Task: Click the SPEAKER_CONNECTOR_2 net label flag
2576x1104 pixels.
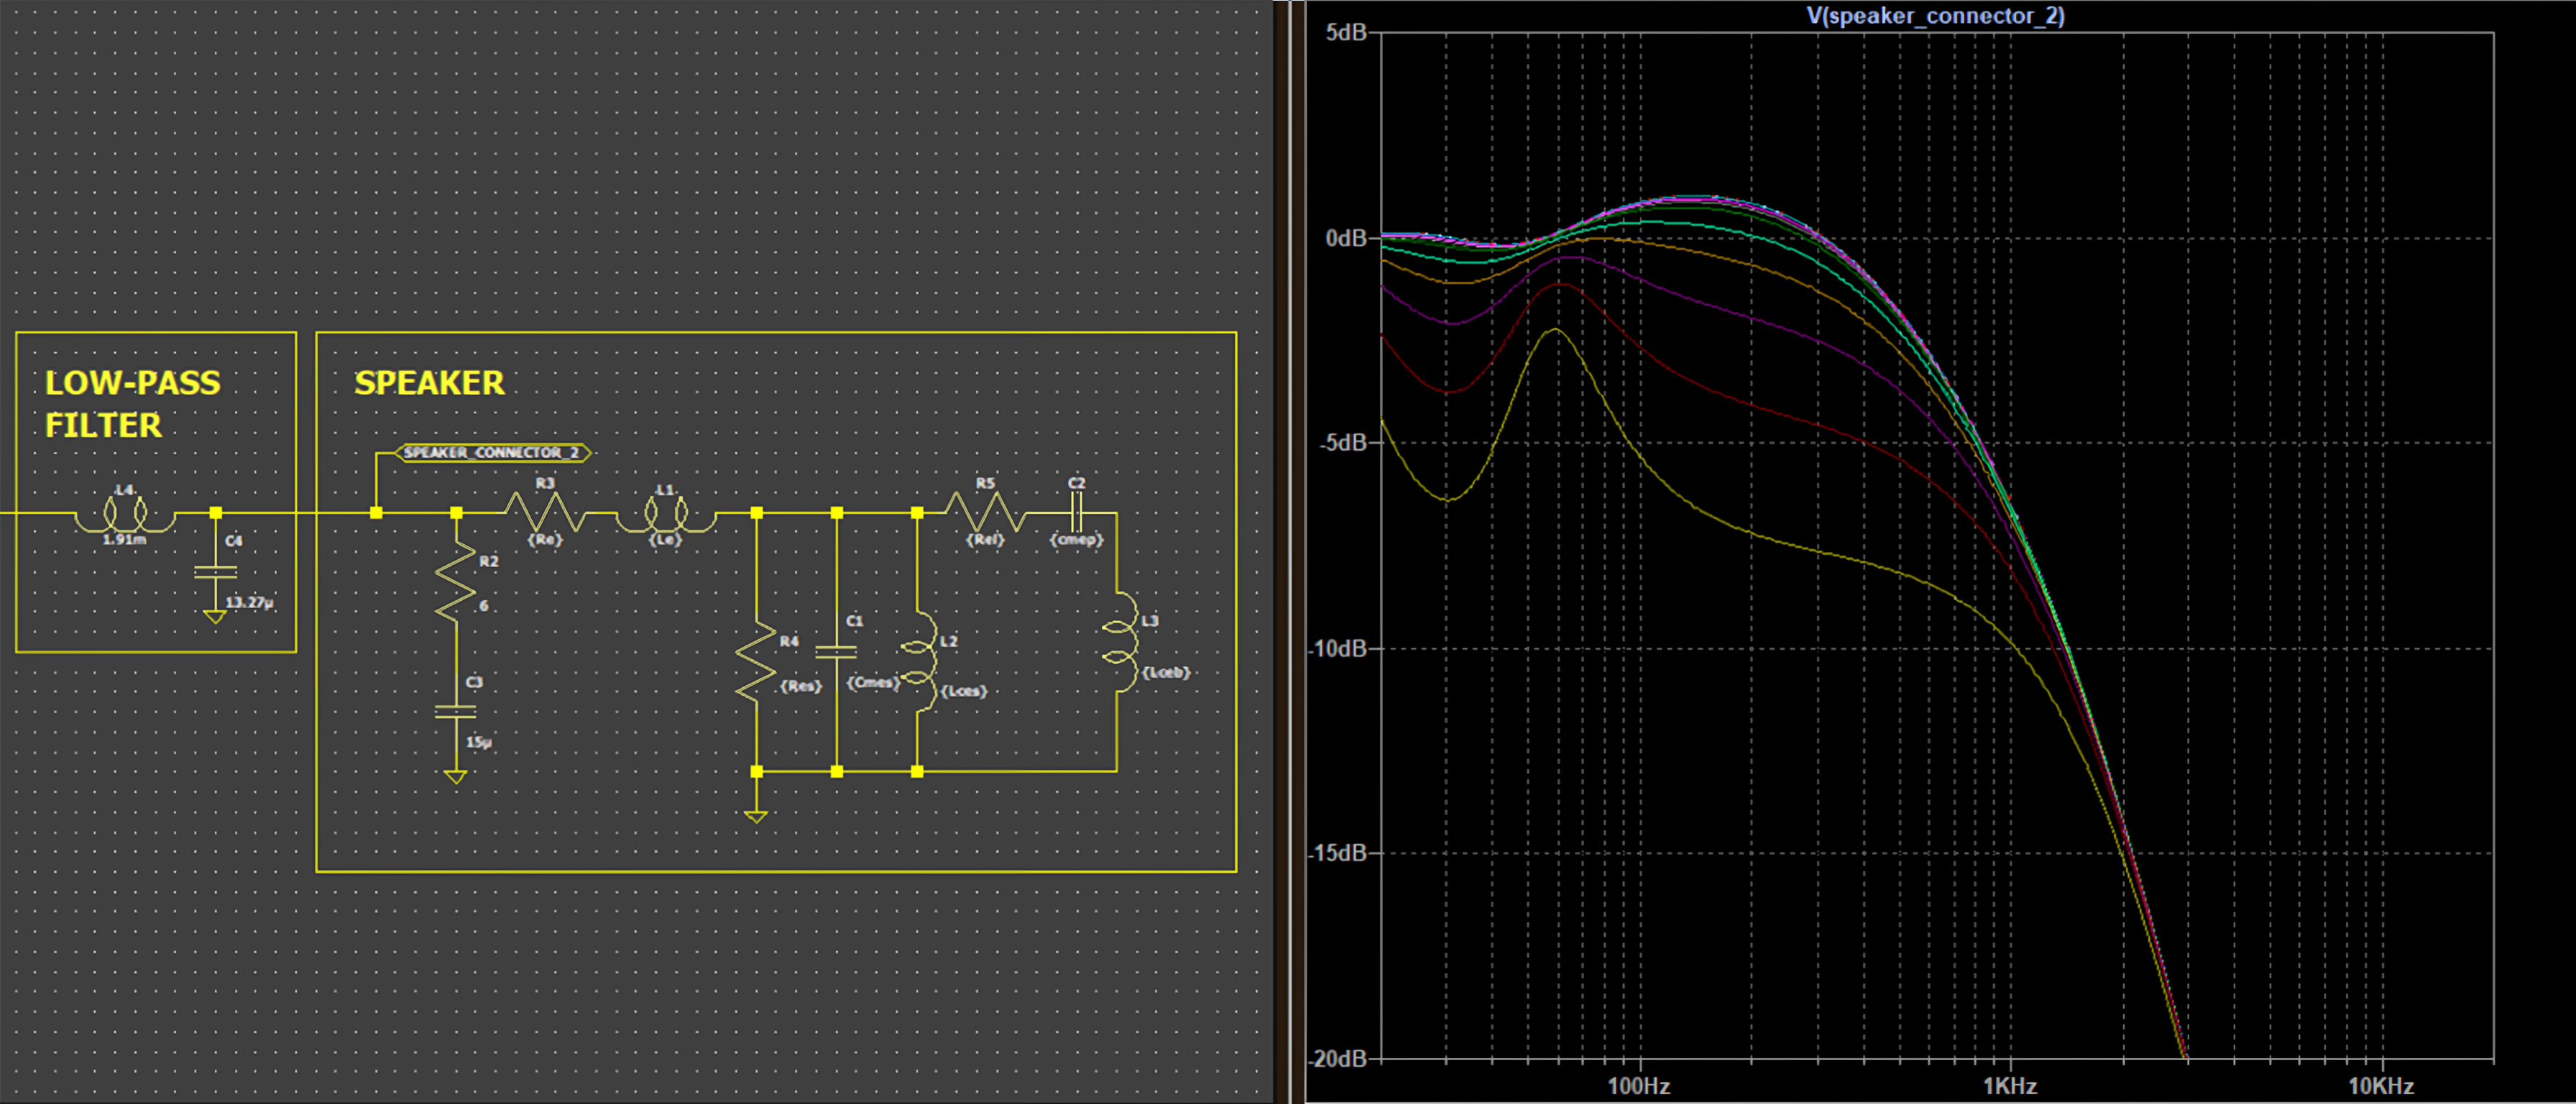Action: coord(494,453)
